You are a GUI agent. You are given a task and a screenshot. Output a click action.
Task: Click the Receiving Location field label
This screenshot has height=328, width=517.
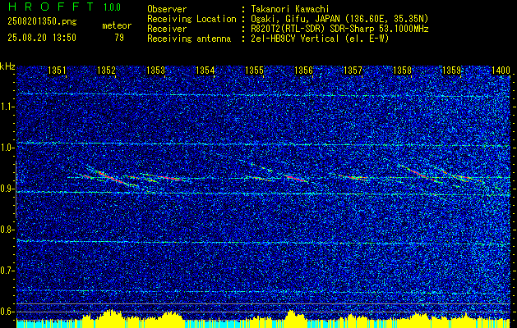pos(192,19)
